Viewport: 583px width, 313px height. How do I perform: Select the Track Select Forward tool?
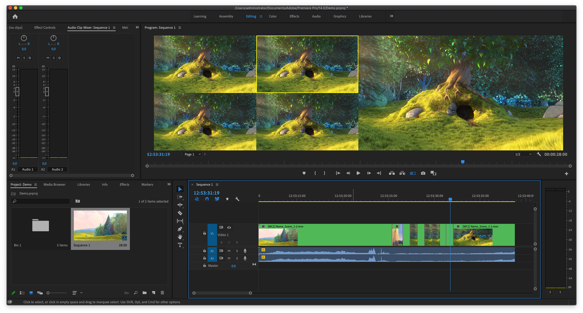point(180,197)
